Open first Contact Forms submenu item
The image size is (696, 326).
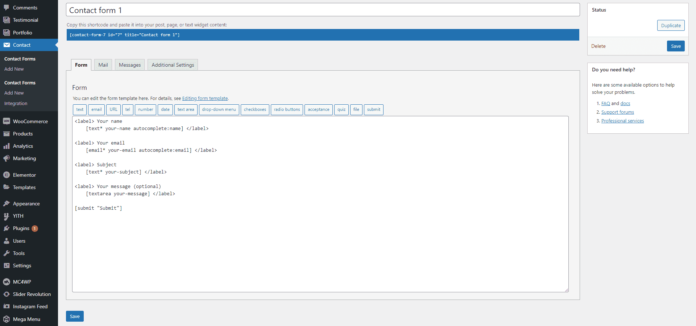pyautogui.click(x=20, y=59)
